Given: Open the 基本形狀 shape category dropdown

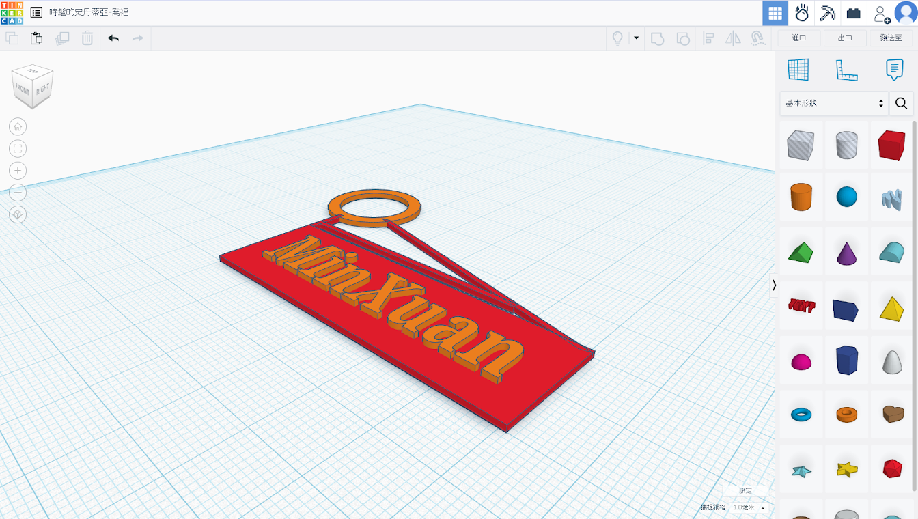Looking at the screenshot, I should [x=834, y=103].
